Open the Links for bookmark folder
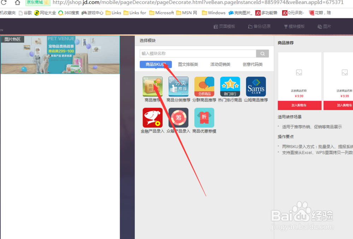This screenshot has height=239, width=353. (135, 13)
